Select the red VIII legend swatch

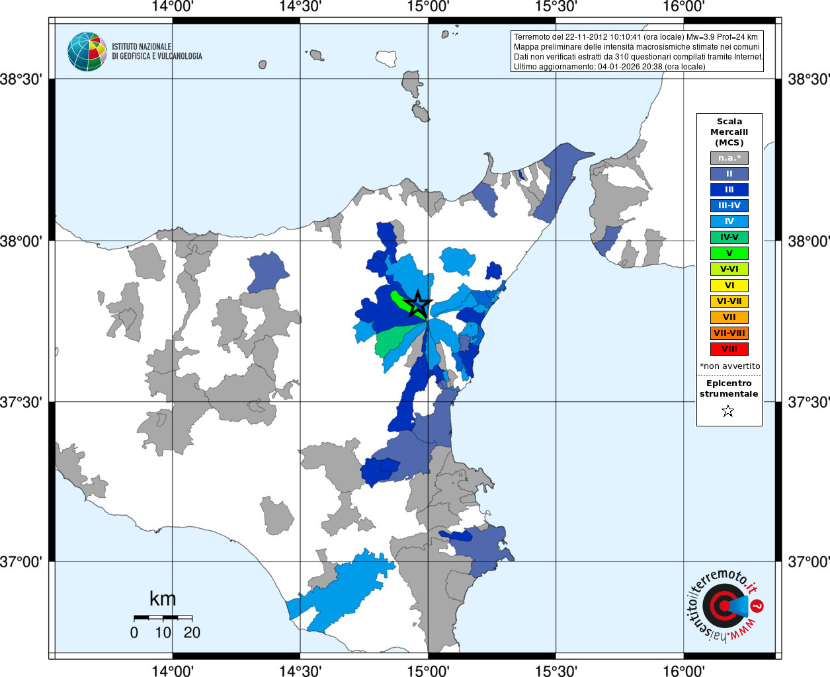coord(729,349)
